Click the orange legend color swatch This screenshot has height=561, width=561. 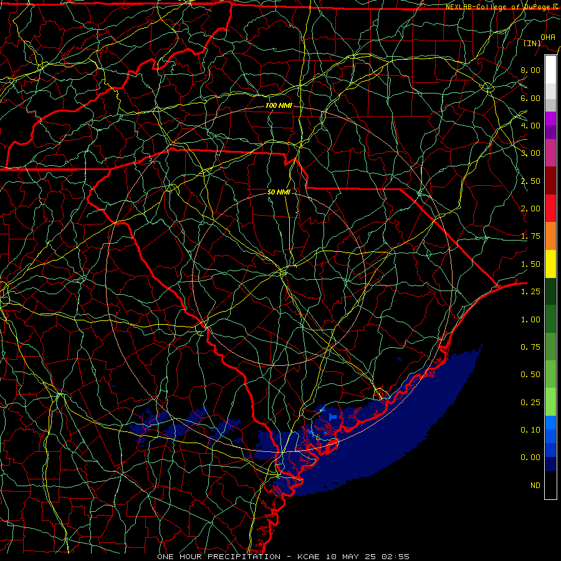(x=550, y=236)
